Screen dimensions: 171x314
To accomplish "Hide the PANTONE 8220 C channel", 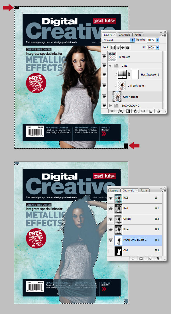I will (111, 240).
